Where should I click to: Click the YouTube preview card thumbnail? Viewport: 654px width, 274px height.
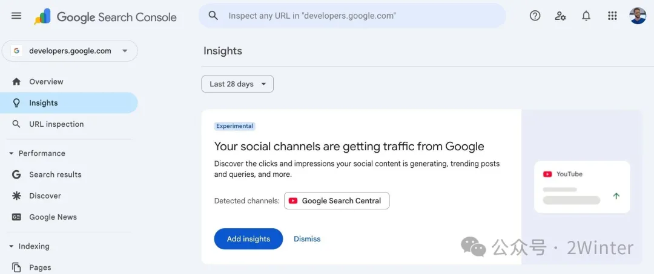[582, 187]
